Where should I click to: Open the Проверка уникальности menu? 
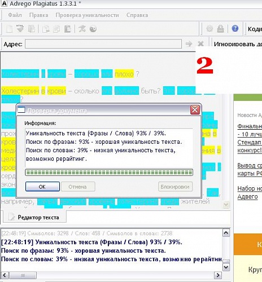87,15
